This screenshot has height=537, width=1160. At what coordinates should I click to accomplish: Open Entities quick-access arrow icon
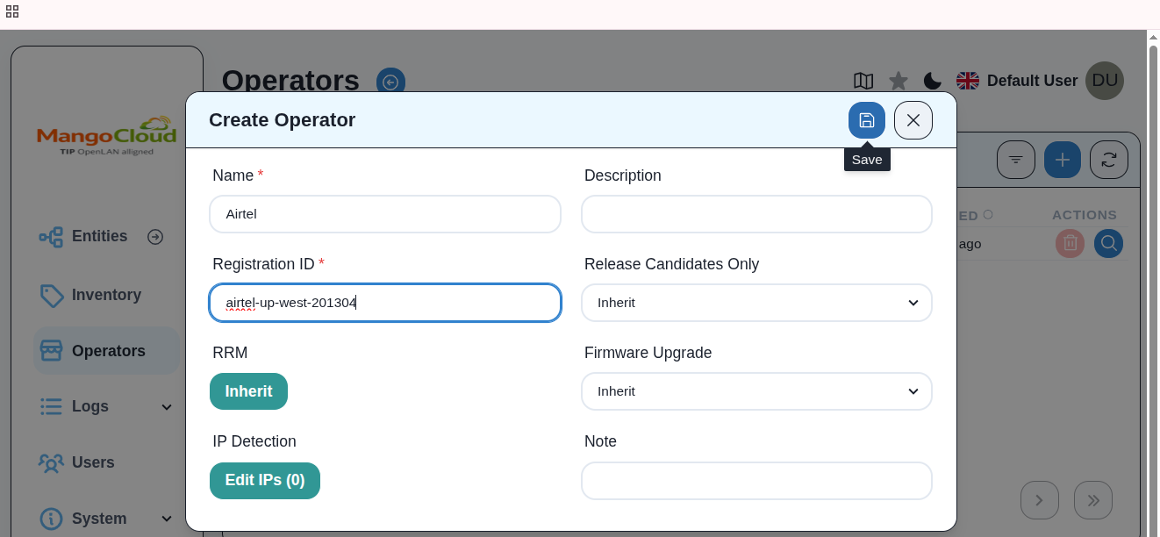155,236
